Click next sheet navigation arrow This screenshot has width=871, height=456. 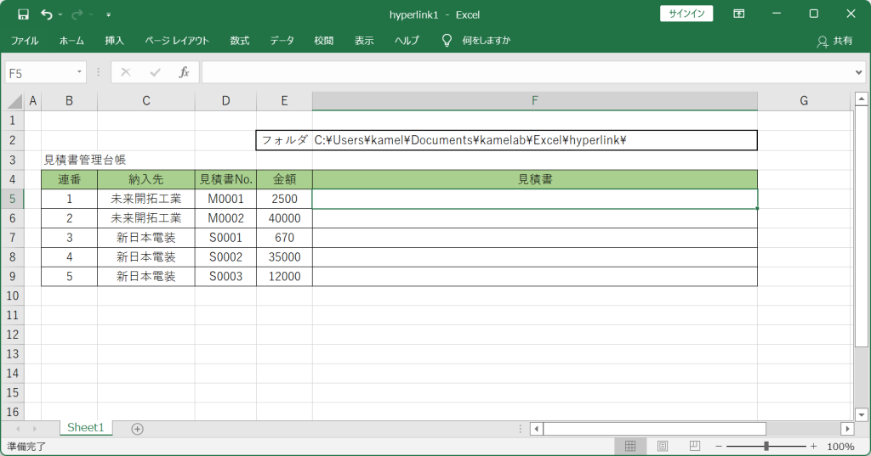pyautogui.click(x=34, y=429)
